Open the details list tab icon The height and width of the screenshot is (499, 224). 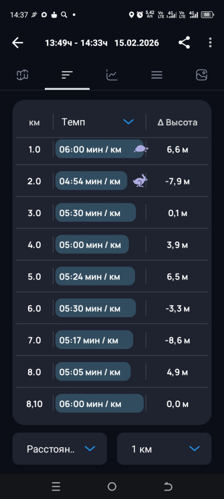[157, 75]
